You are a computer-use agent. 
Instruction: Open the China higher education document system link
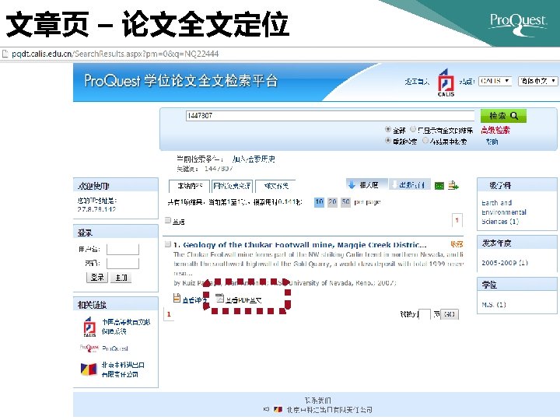[126, 327]
